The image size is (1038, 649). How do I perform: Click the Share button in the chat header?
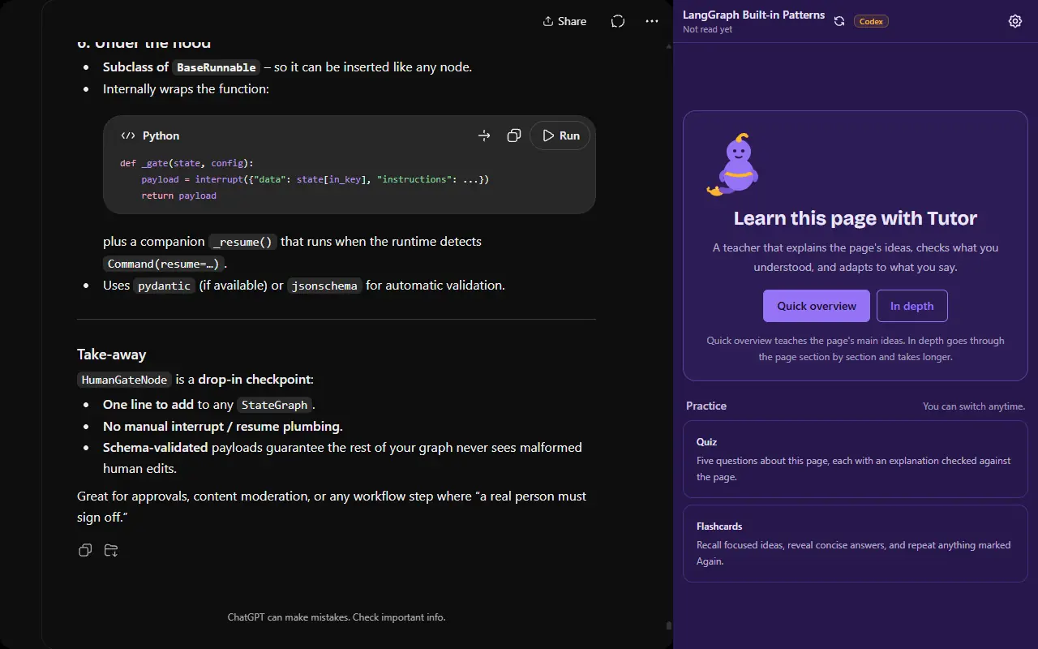click(564, 21)
